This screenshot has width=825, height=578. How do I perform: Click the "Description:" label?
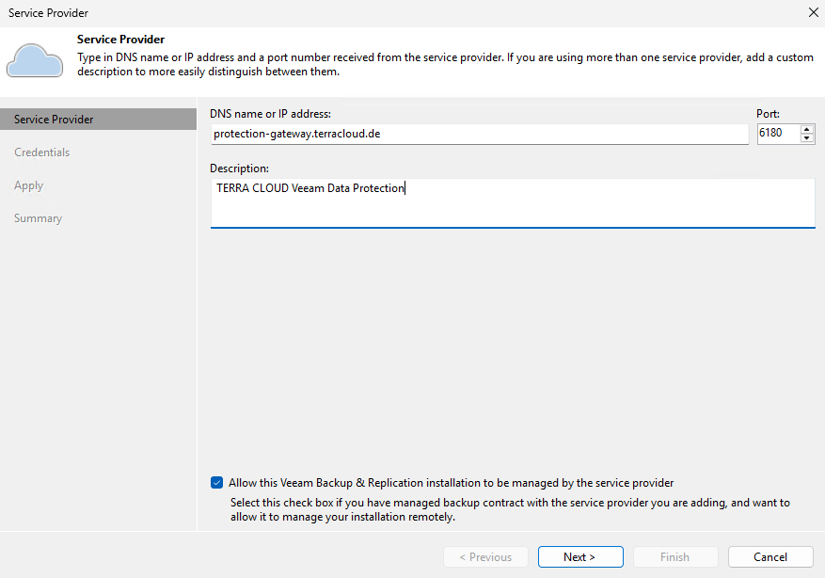point(239,169)
